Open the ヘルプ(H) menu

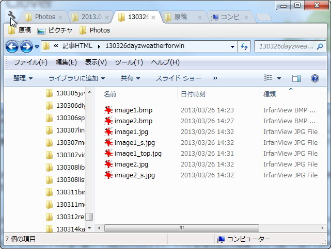(165, 62)
